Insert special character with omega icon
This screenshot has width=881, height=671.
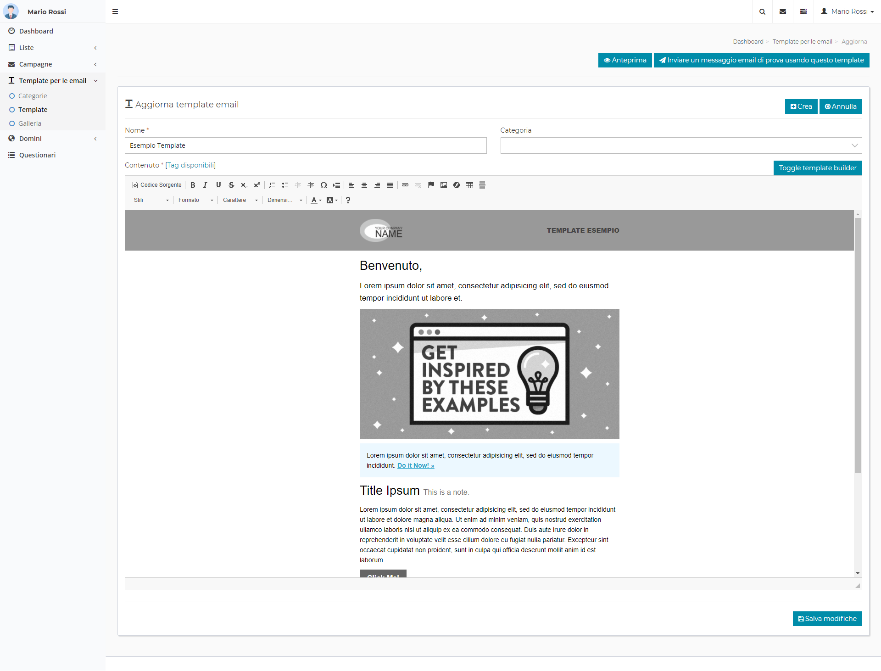coord(323,185)
